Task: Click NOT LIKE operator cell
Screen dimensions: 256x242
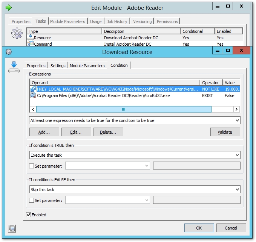Action: click(211, 89)
